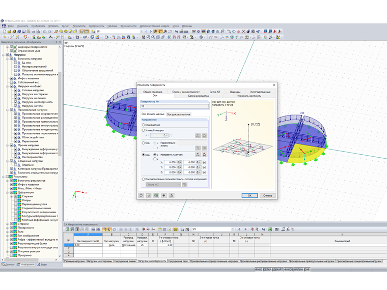This screenshot has height=290, width=387.
Task: Click the Open folder icon in toolbar
Action: (x=9, y=32)
